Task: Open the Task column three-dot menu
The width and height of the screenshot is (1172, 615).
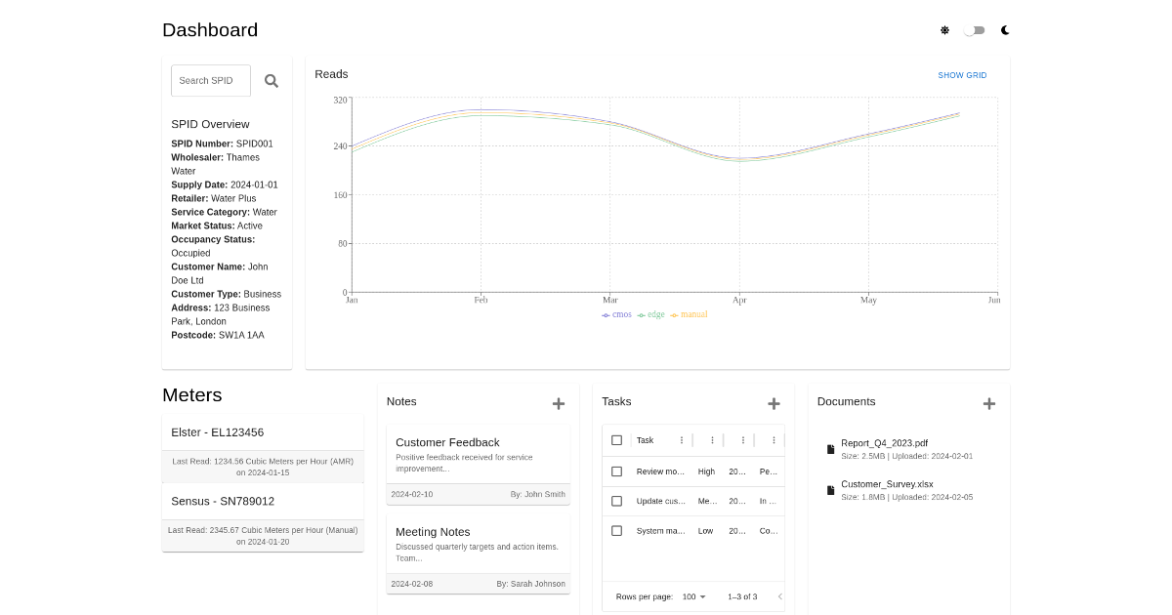Action: pos(681,439)
